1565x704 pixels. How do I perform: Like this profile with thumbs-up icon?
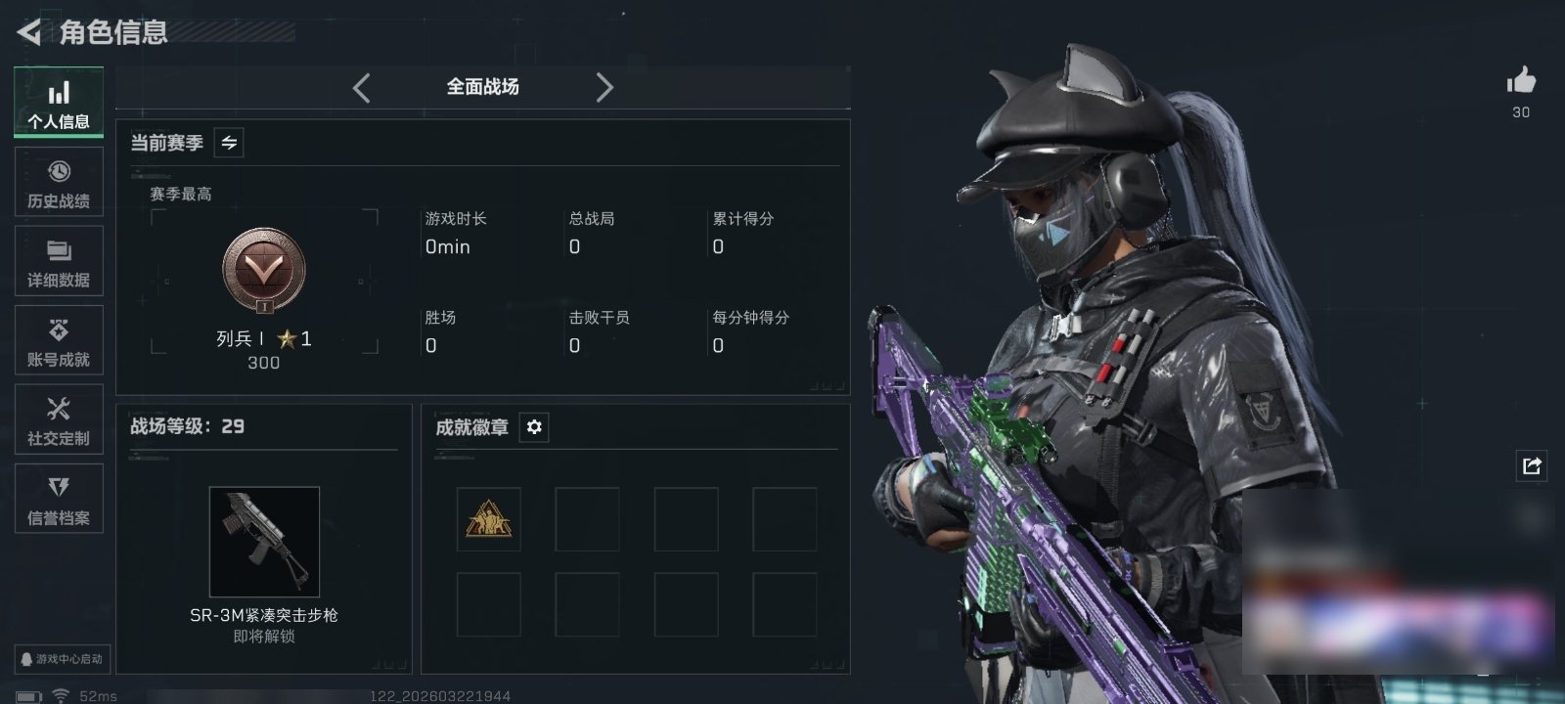(x=1521, y=80)
